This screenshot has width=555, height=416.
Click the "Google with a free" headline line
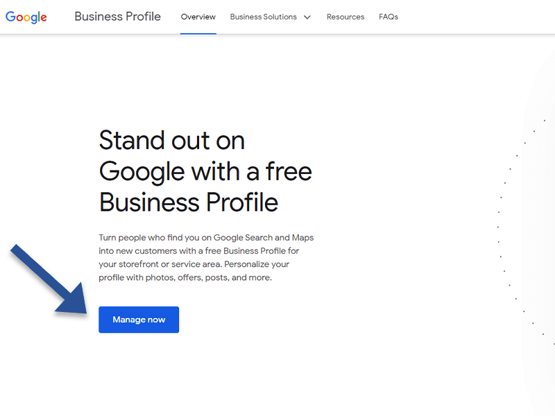pos(205,171)
